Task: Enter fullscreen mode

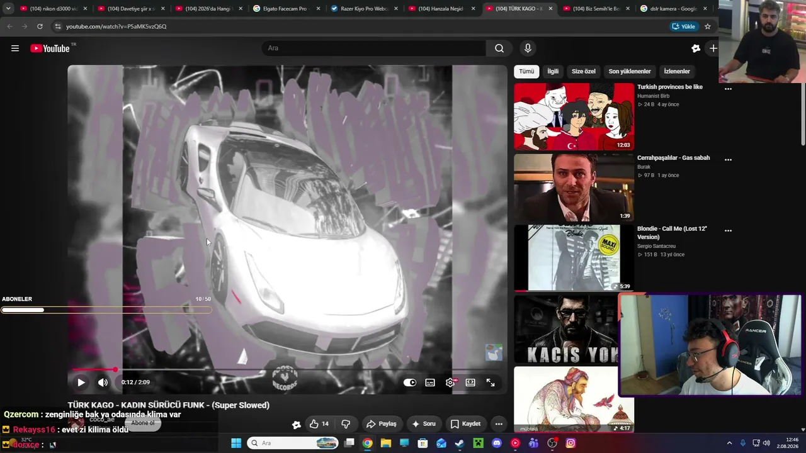Action: 491,383
